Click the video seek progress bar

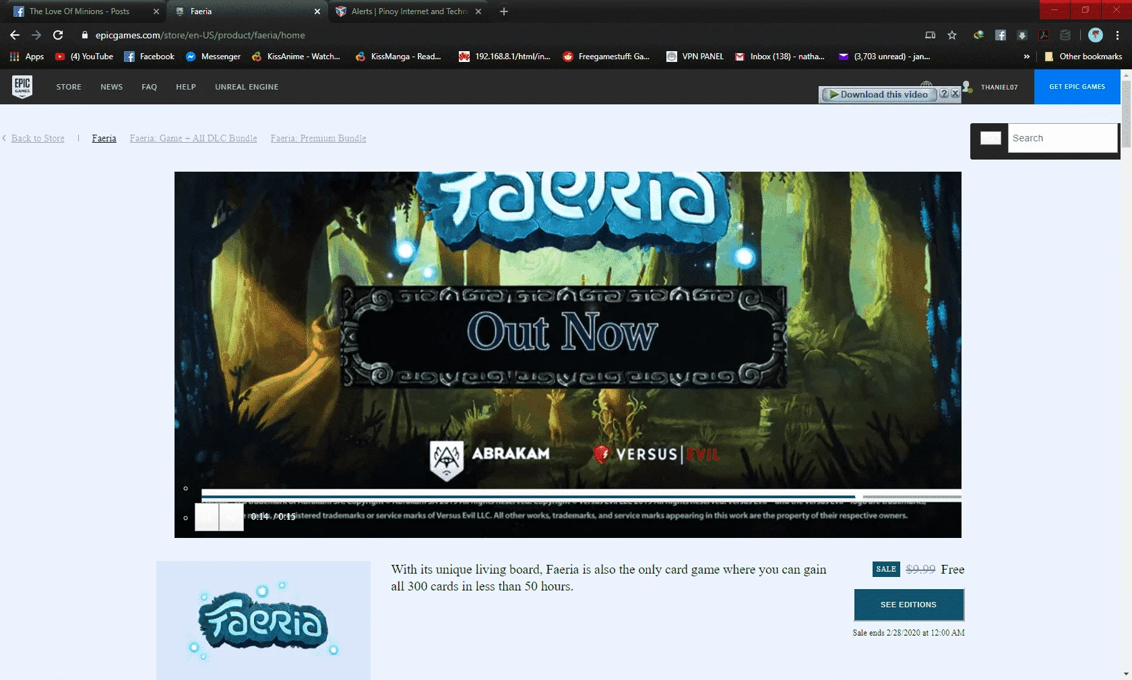coord(581,497)
